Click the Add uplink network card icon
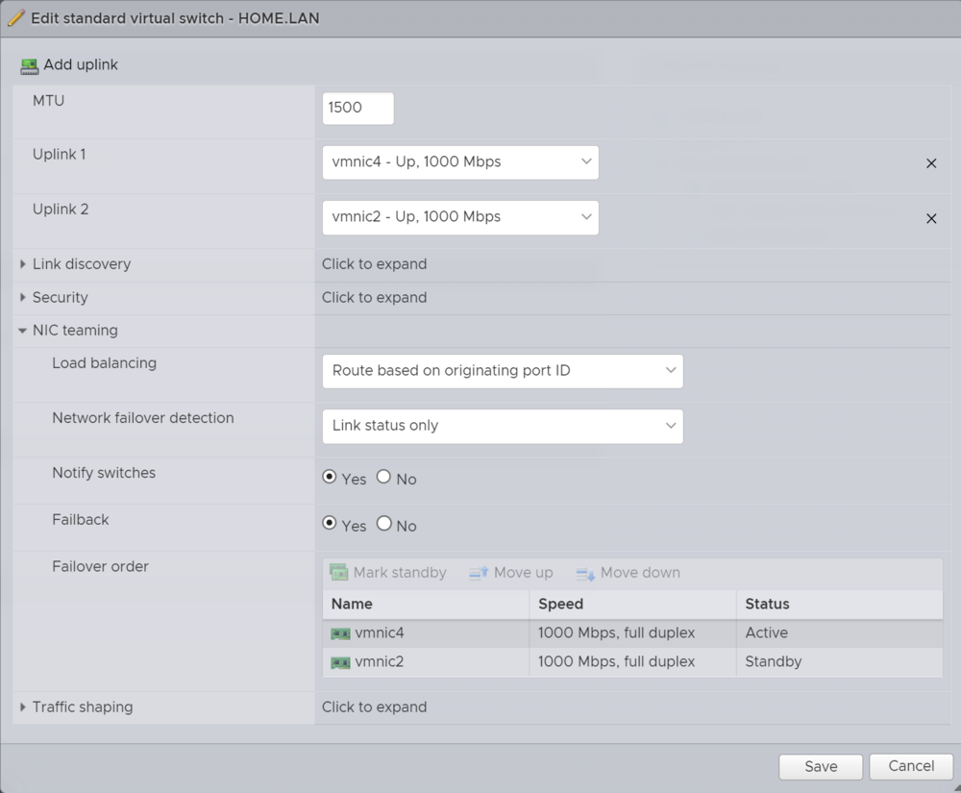Viewport: 961px width, 793px height. [x=29, y=66]
